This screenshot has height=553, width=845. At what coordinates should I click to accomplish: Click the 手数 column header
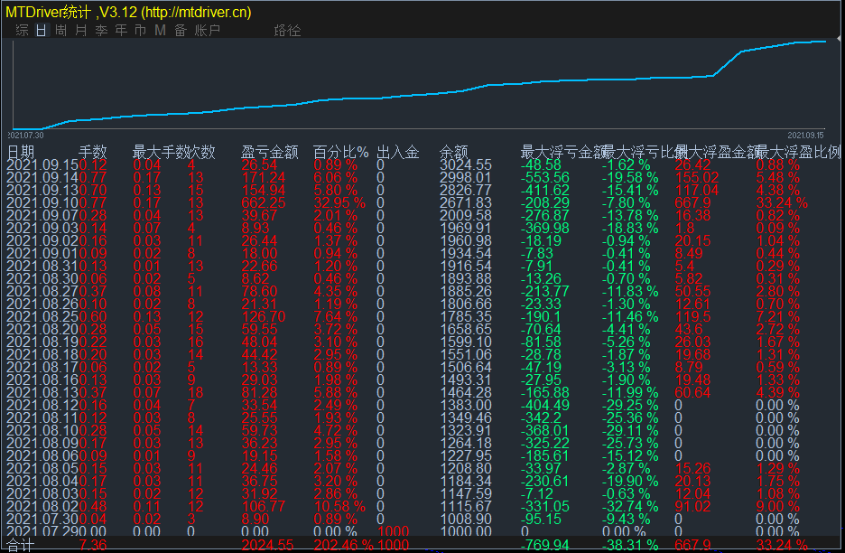tap(93, 152)
